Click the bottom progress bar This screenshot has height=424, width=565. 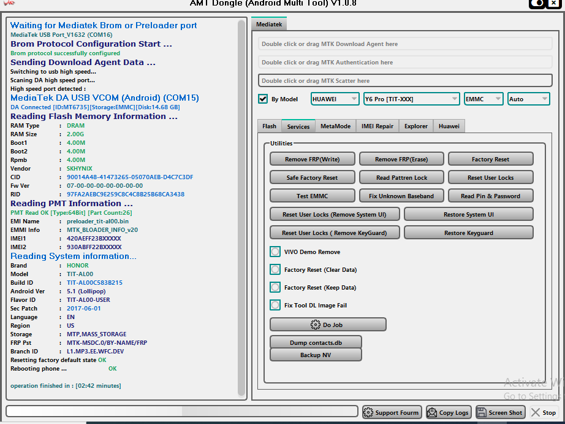click(x=182, y=411)
